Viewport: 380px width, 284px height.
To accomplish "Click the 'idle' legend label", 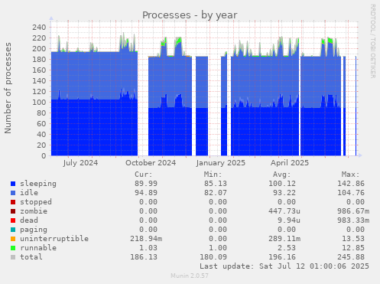I will point(29,193).
